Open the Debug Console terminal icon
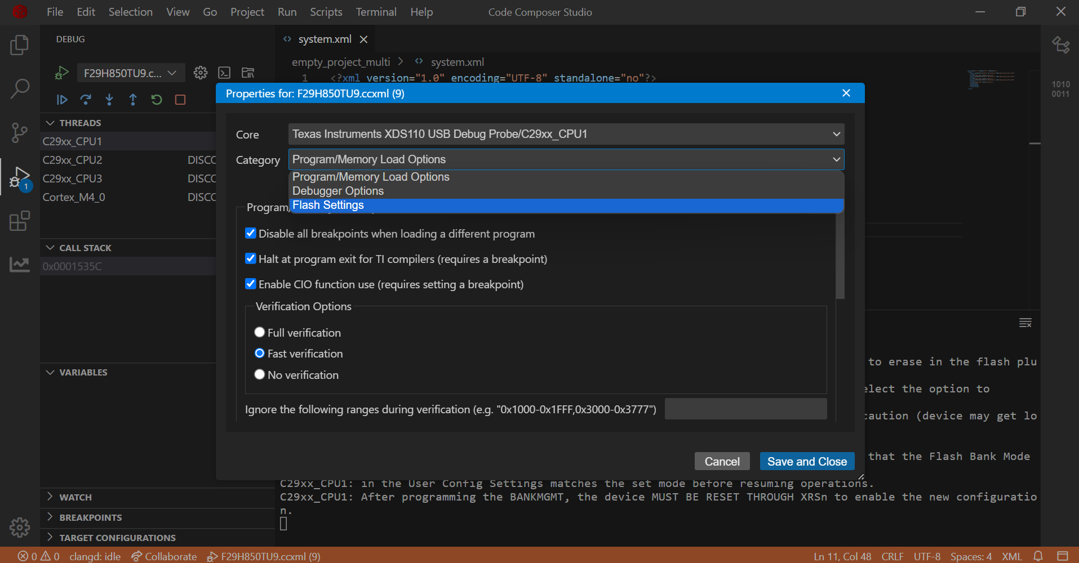Image resolution: width=1079 pixels, height=563 pixels. click(224, 73)
